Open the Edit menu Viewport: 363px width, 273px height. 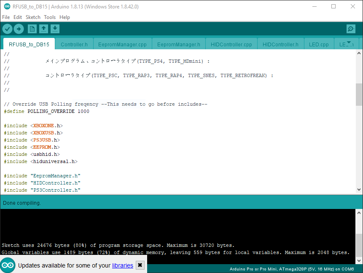coord(18,17)
